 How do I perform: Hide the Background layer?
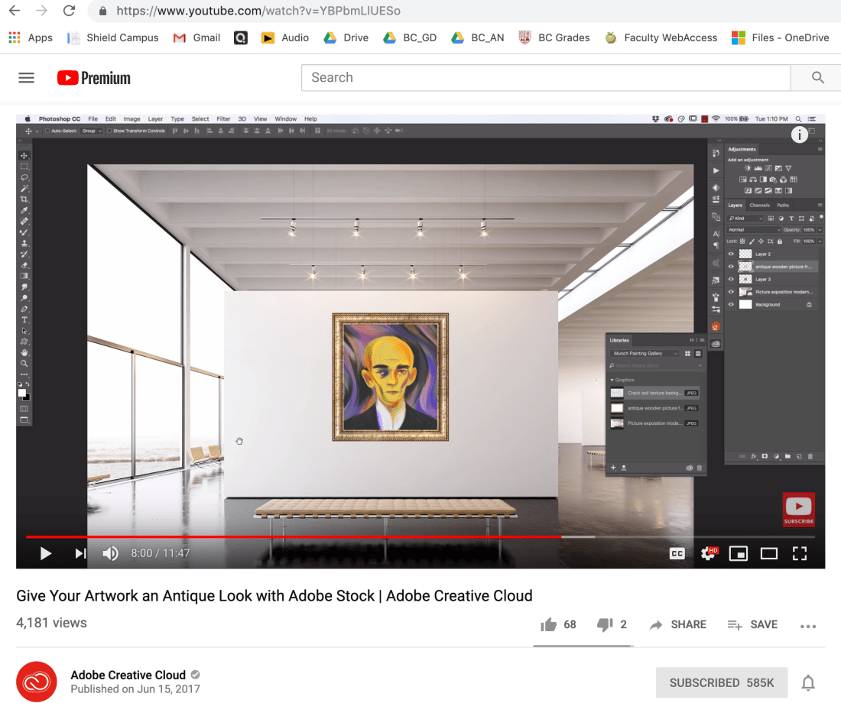pos(732,304)
